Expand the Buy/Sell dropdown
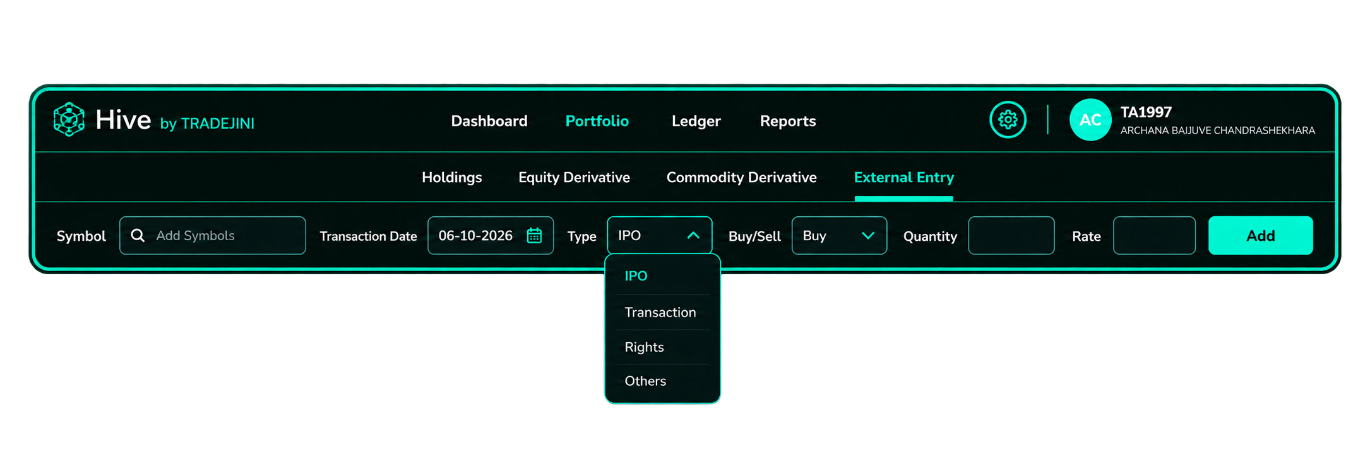This screenshot has width=1370, height=457. (x=839, y=235)
